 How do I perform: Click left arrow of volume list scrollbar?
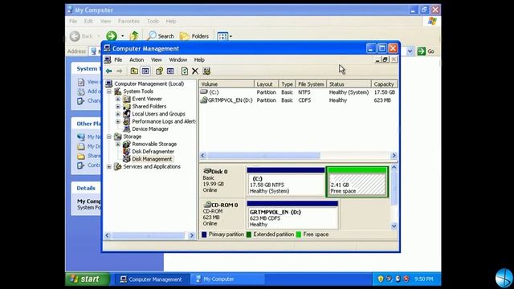click(203, 155)
